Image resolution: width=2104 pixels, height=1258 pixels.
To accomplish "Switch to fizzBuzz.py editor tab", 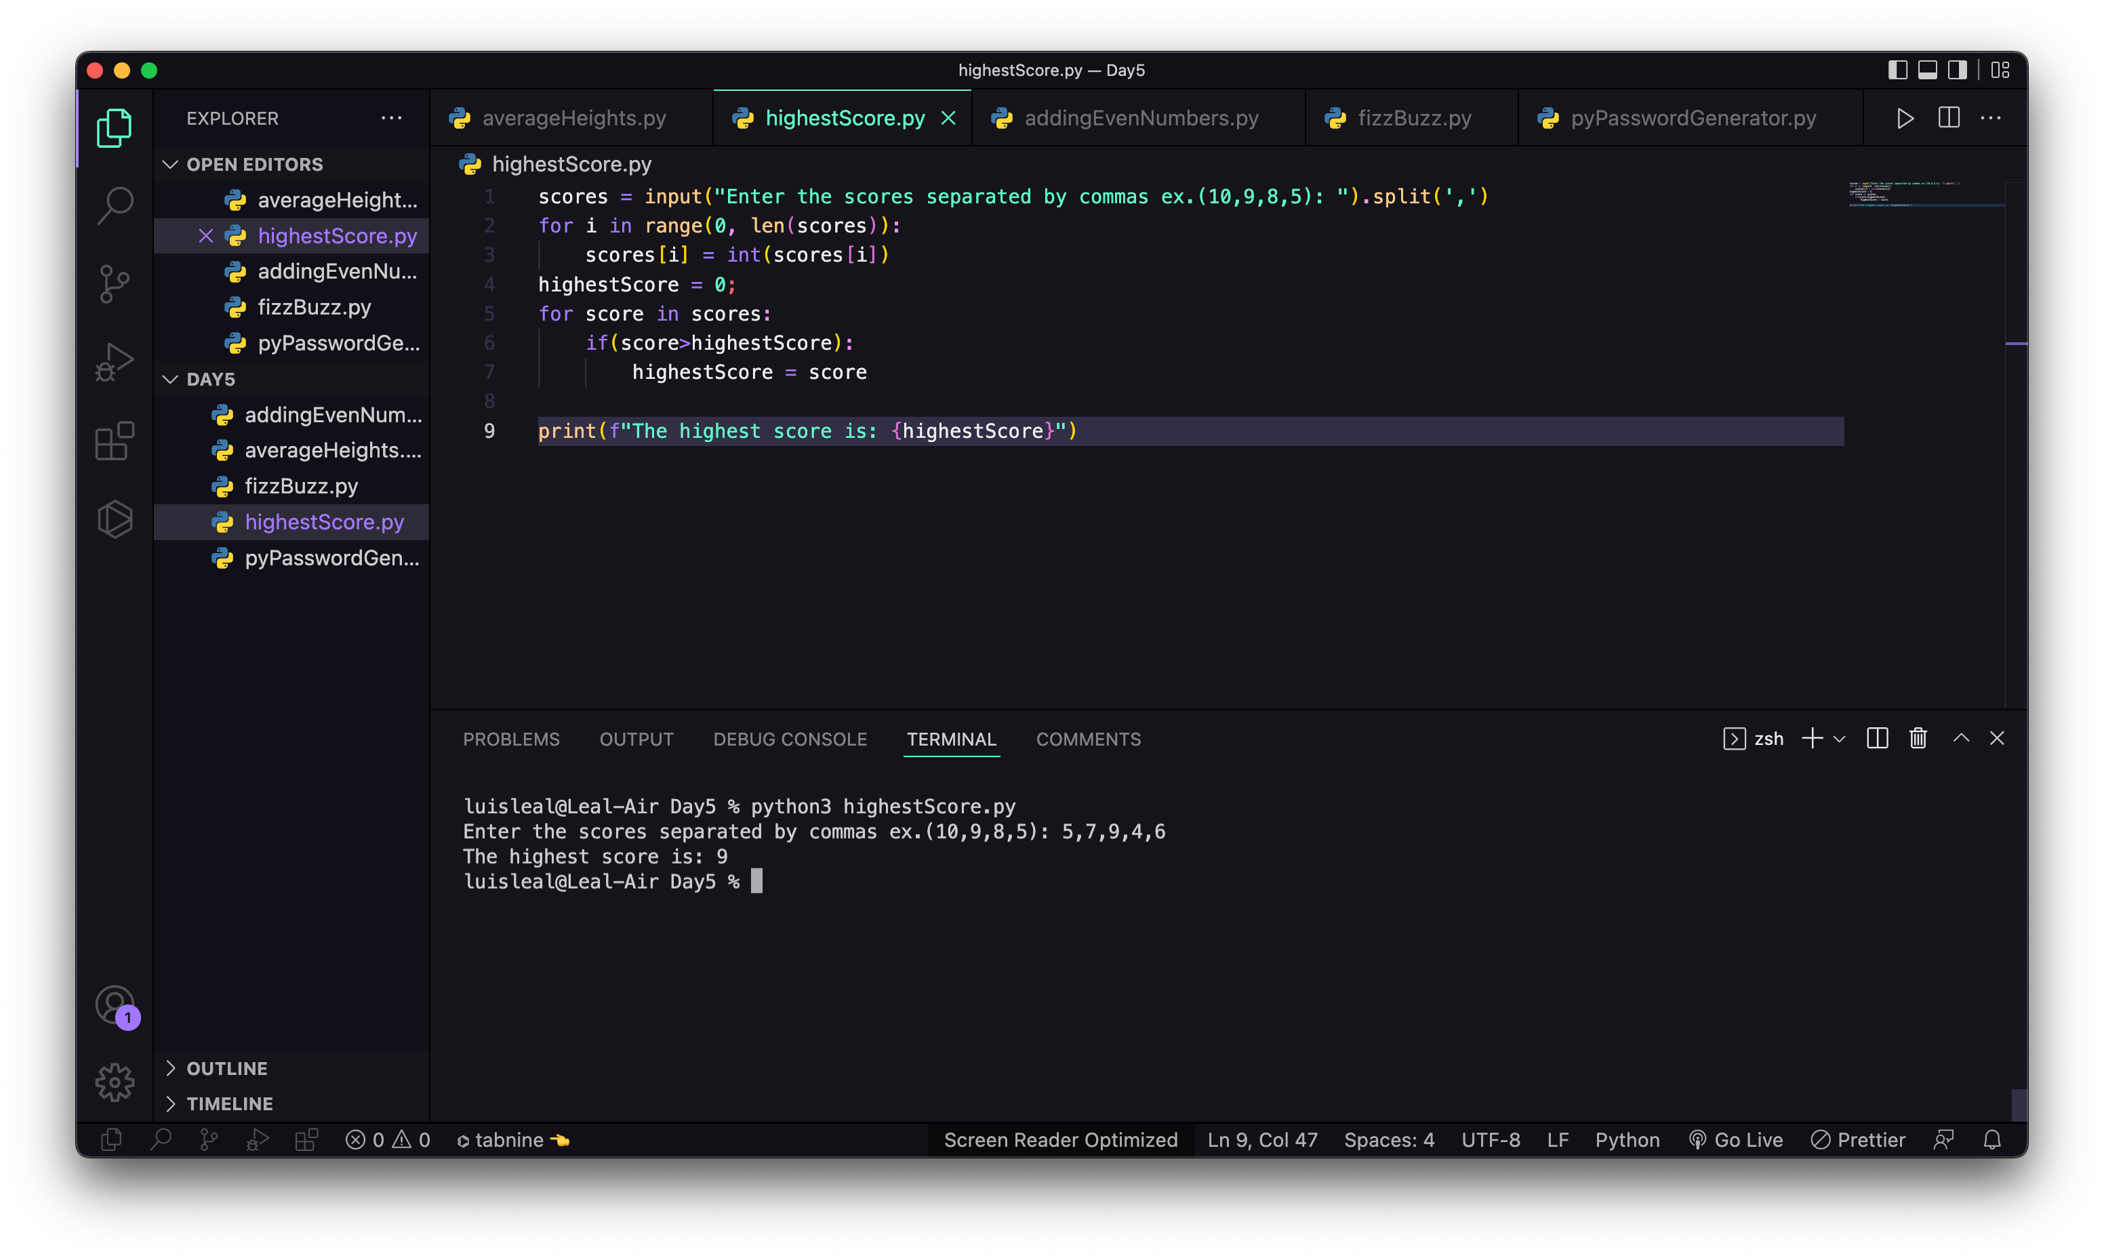I will click(1413, 118).
